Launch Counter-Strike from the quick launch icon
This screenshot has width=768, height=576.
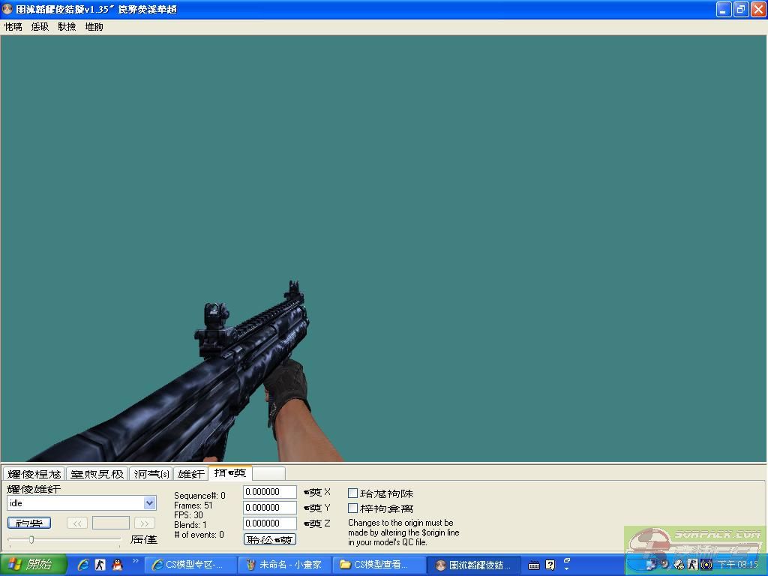(100, 565)
